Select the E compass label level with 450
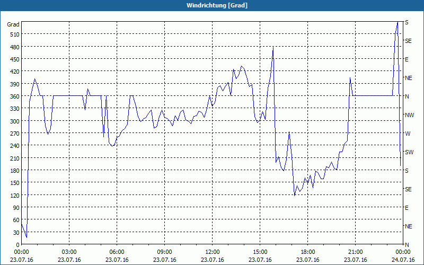This screenshot has height=265, width=424. (x=407, y=59)
